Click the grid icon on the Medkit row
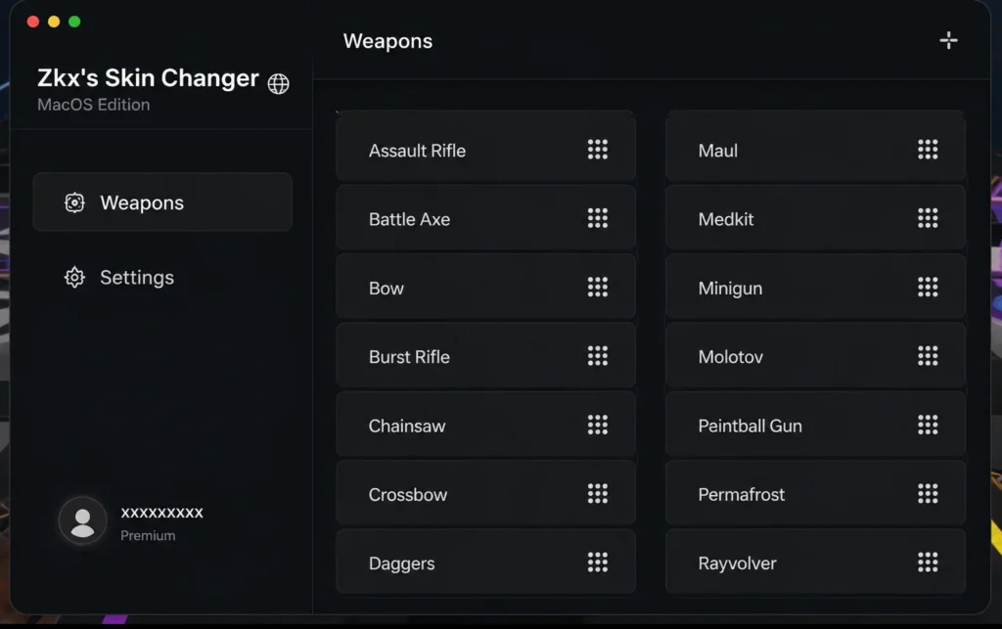Screen dimensions: 1002x629 [x=928, y=218]
